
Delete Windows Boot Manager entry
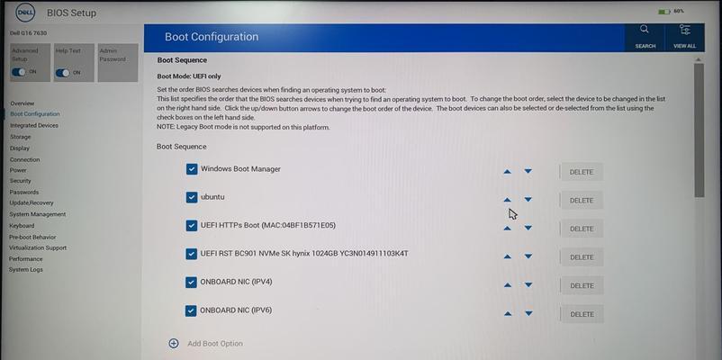[582, 172]
